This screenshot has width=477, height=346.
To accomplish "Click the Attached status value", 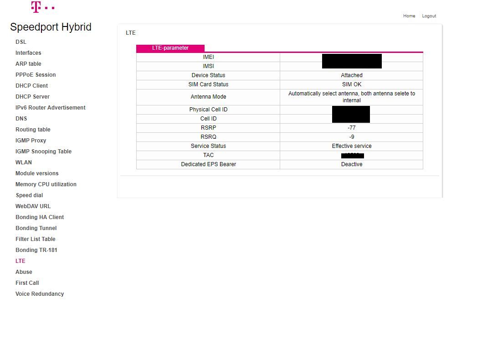I will click(352, 76).
